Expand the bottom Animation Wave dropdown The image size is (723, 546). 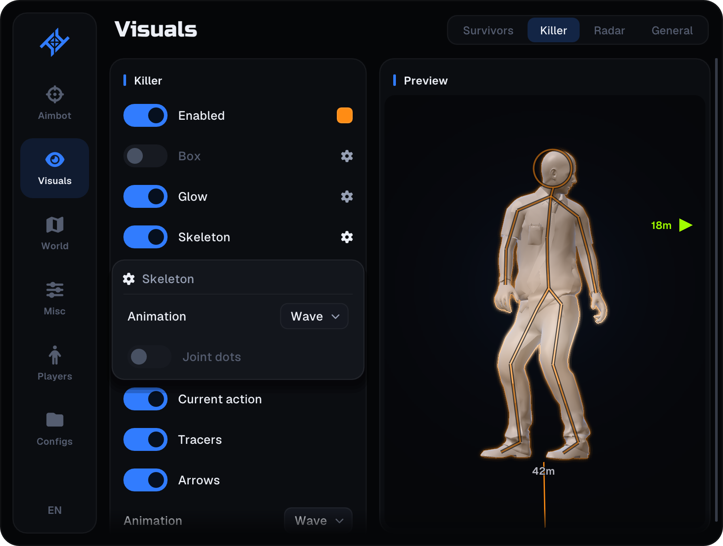pos(318,520)
